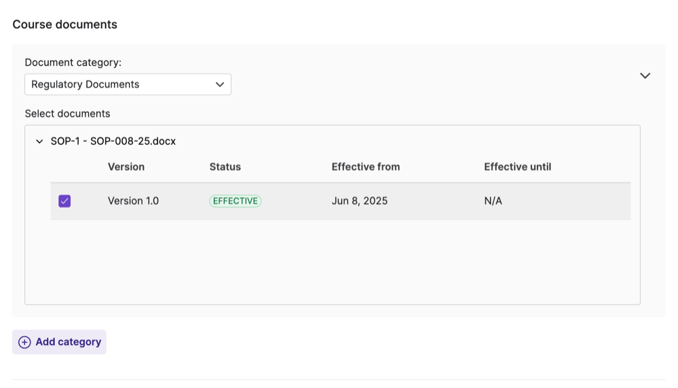
Task: Open the Document category dropdown
Action: pyautogui.click(x=128, y=84)
